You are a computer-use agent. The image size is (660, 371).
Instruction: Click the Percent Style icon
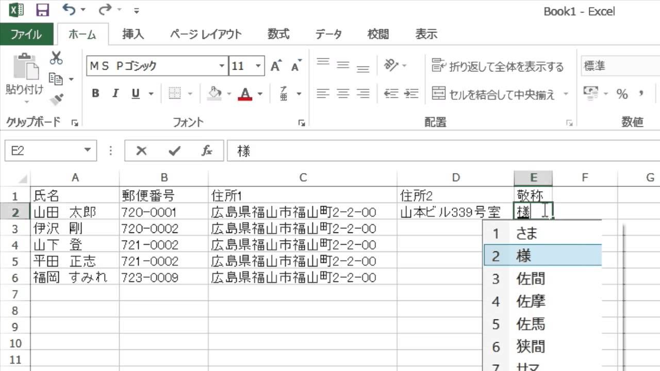click(x=622, y=94)
